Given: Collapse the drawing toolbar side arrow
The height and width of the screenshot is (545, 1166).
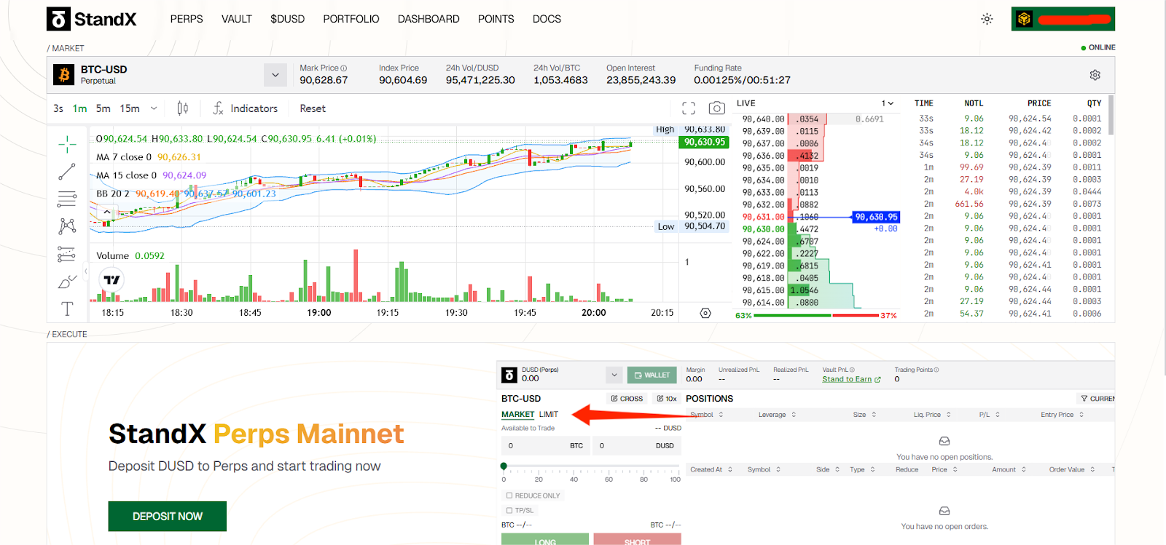Looking at the screenshot, I should point(85,271).
